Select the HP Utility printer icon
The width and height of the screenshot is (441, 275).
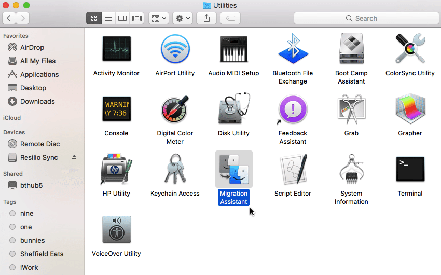point(116,169)
